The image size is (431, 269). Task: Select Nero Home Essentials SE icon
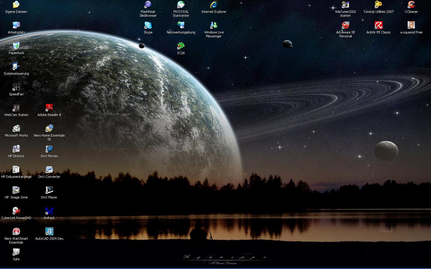point(49,128)
